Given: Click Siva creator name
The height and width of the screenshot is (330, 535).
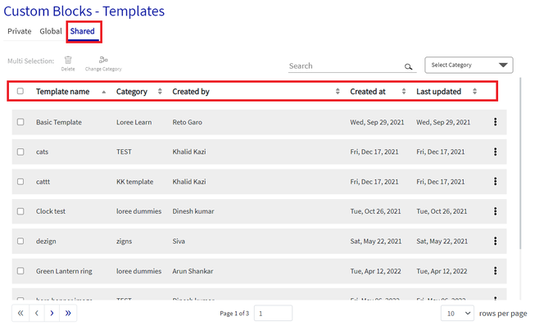Looking at the screenshot, I should (179, 241).
